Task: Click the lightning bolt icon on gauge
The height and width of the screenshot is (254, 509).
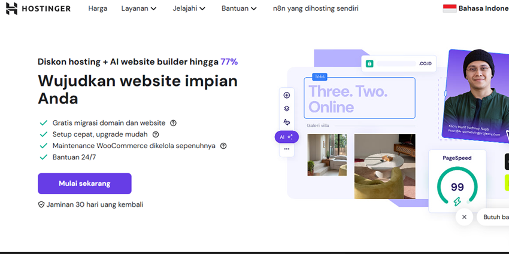Action: (x=457, y=202)
